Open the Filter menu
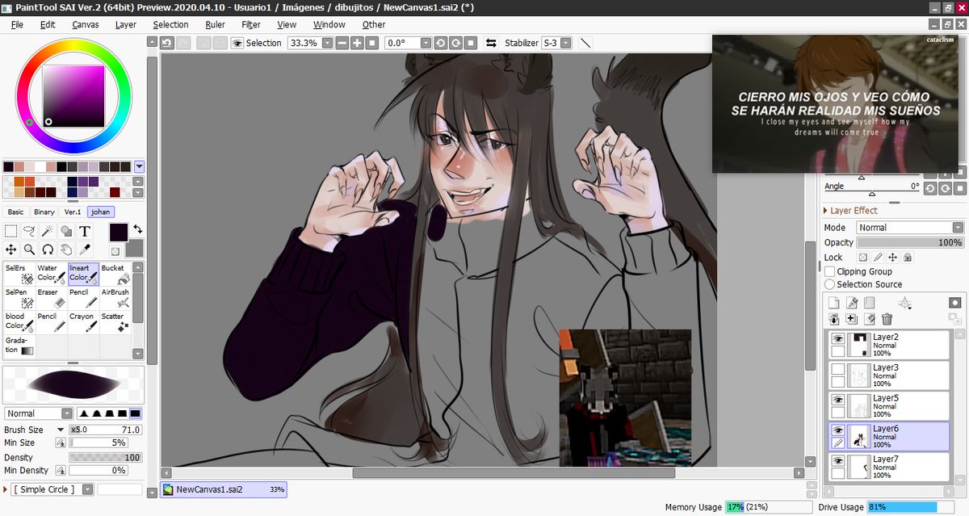 (x=250, y=24)
